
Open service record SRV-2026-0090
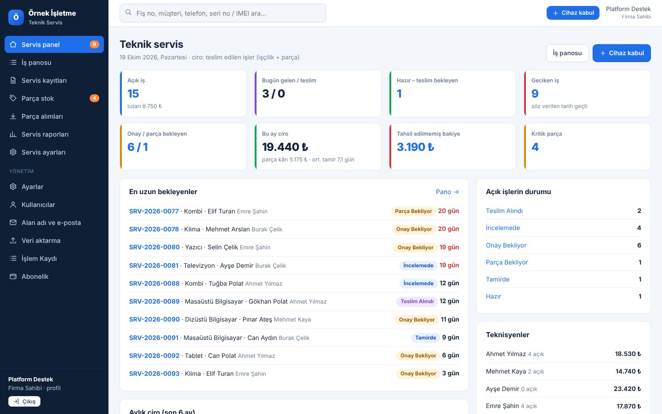point(154,319)
